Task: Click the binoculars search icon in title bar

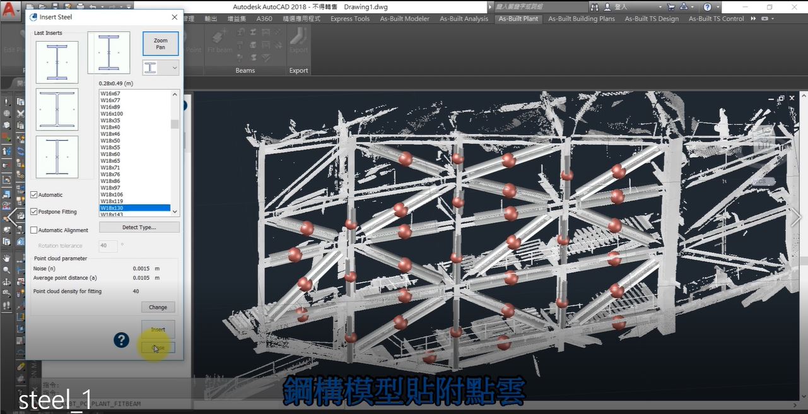Action: 594,7
